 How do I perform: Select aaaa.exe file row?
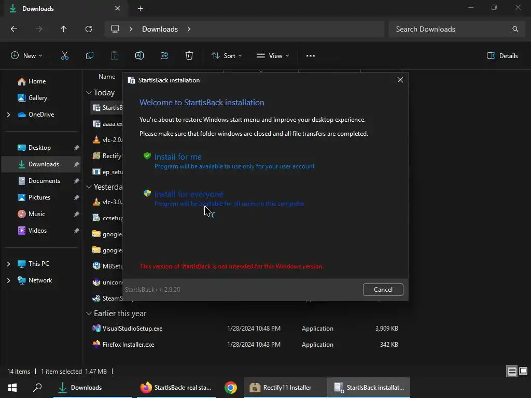pyautogui.click(x=106, y=124)
